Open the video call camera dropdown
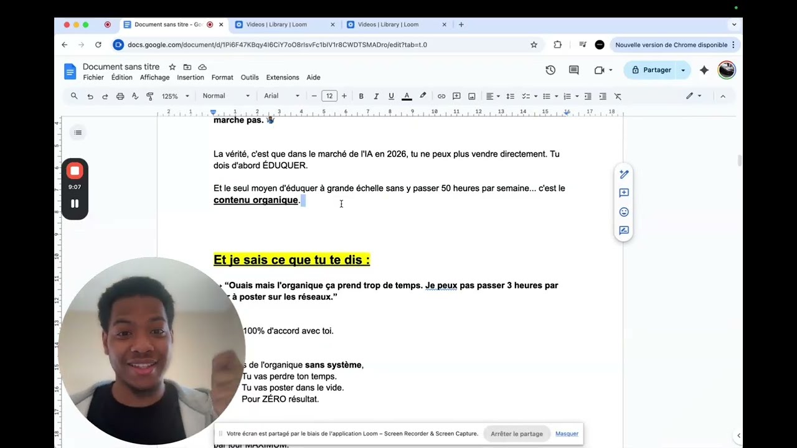797x448 pixels. [603, 70]
